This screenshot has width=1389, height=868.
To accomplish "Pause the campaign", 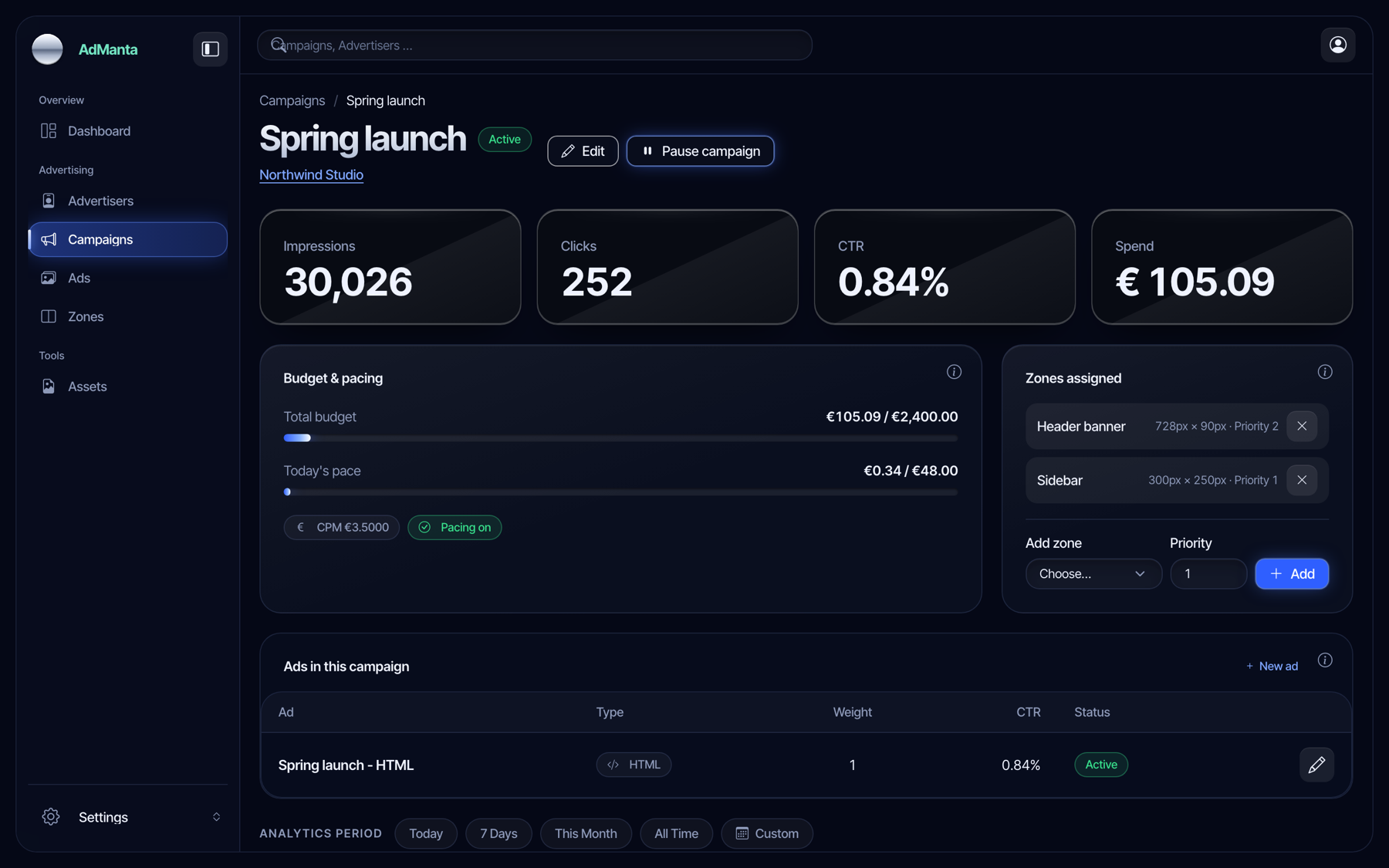I will tap(700, 151).
